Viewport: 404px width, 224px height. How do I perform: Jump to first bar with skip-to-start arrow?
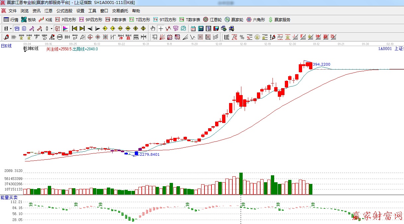click(74, 28)
